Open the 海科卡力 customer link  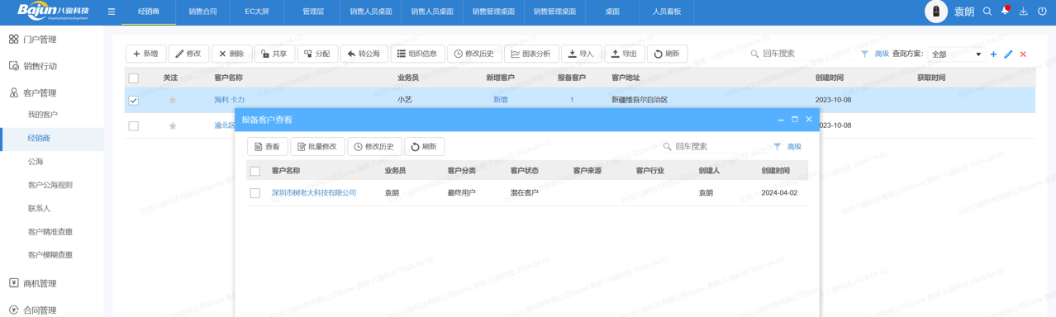230,100
